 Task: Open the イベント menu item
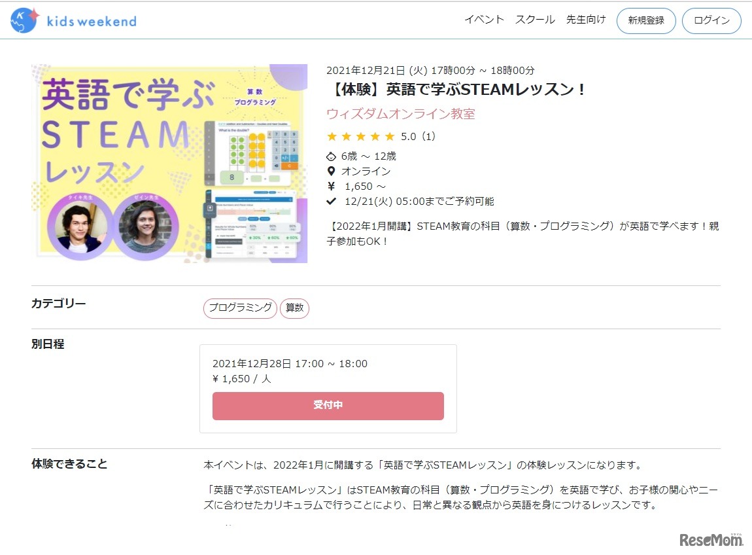484,20
